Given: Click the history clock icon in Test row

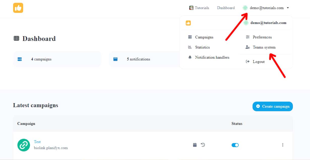Looking at the screenshot, I should 203,145.
